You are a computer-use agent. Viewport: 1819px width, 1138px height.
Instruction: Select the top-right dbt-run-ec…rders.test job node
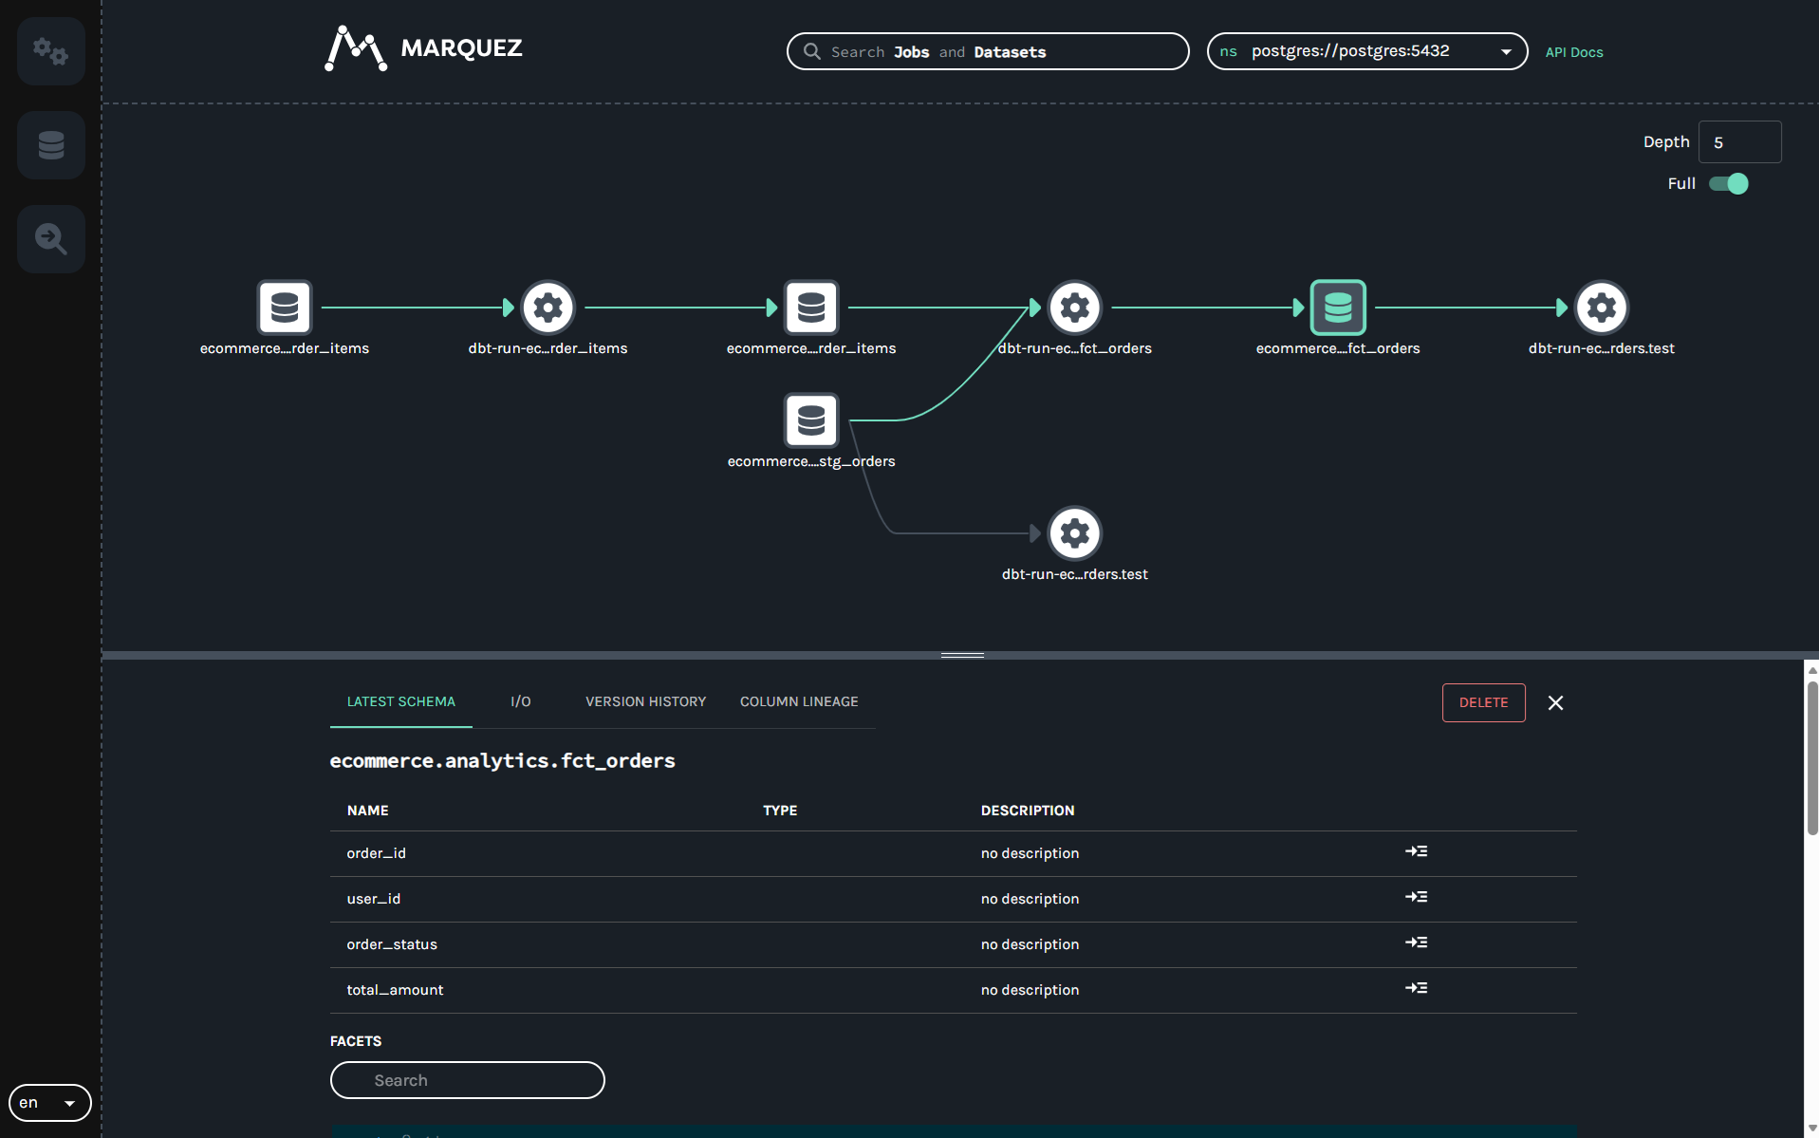coord(1602,308)
